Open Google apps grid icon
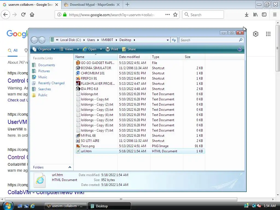280x210 pixels. (x=268, y=34)
